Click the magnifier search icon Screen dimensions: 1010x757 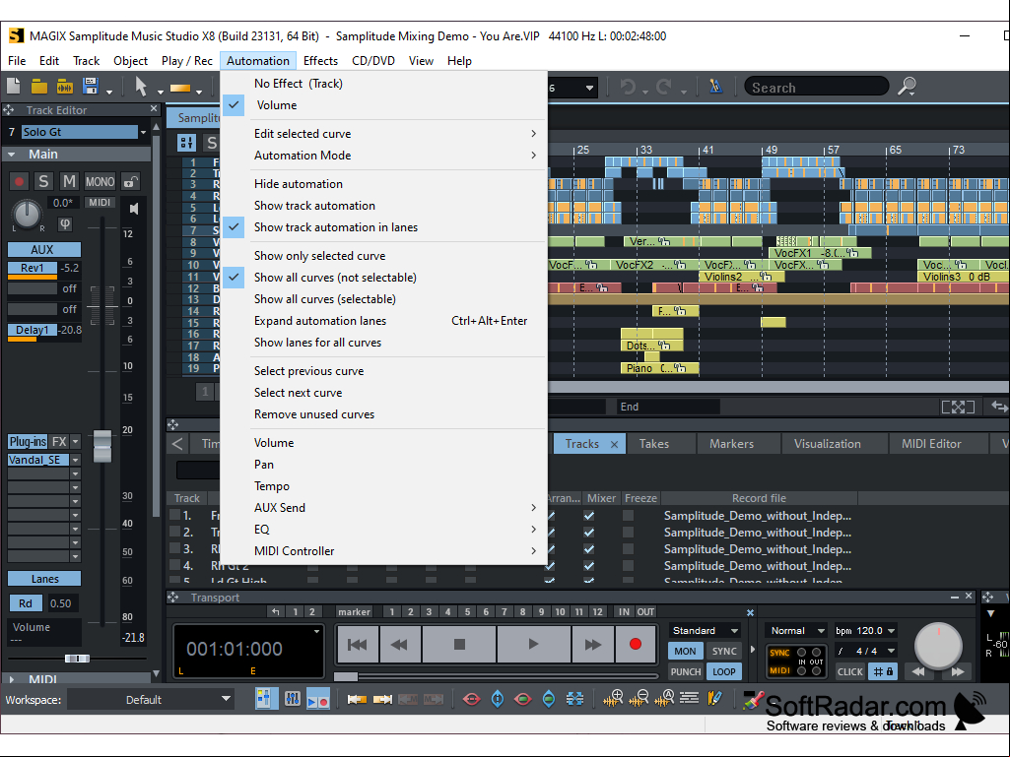click(907, 87)
